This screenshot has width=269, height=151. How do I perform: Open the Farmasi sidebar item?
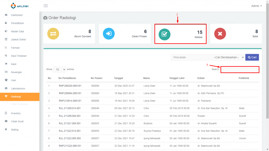pos(15,48)
